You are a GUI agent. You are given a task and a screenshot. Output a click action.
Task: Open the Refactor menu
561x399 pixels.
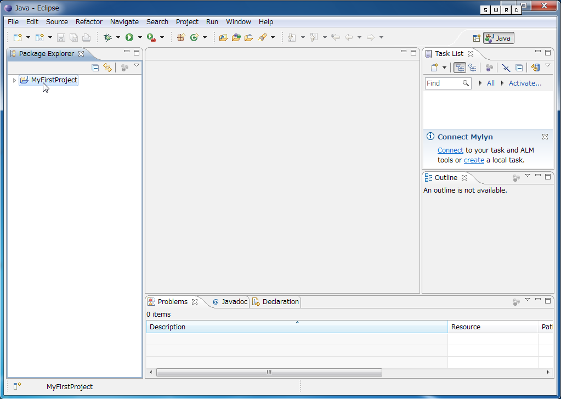[x=89, y=22]
